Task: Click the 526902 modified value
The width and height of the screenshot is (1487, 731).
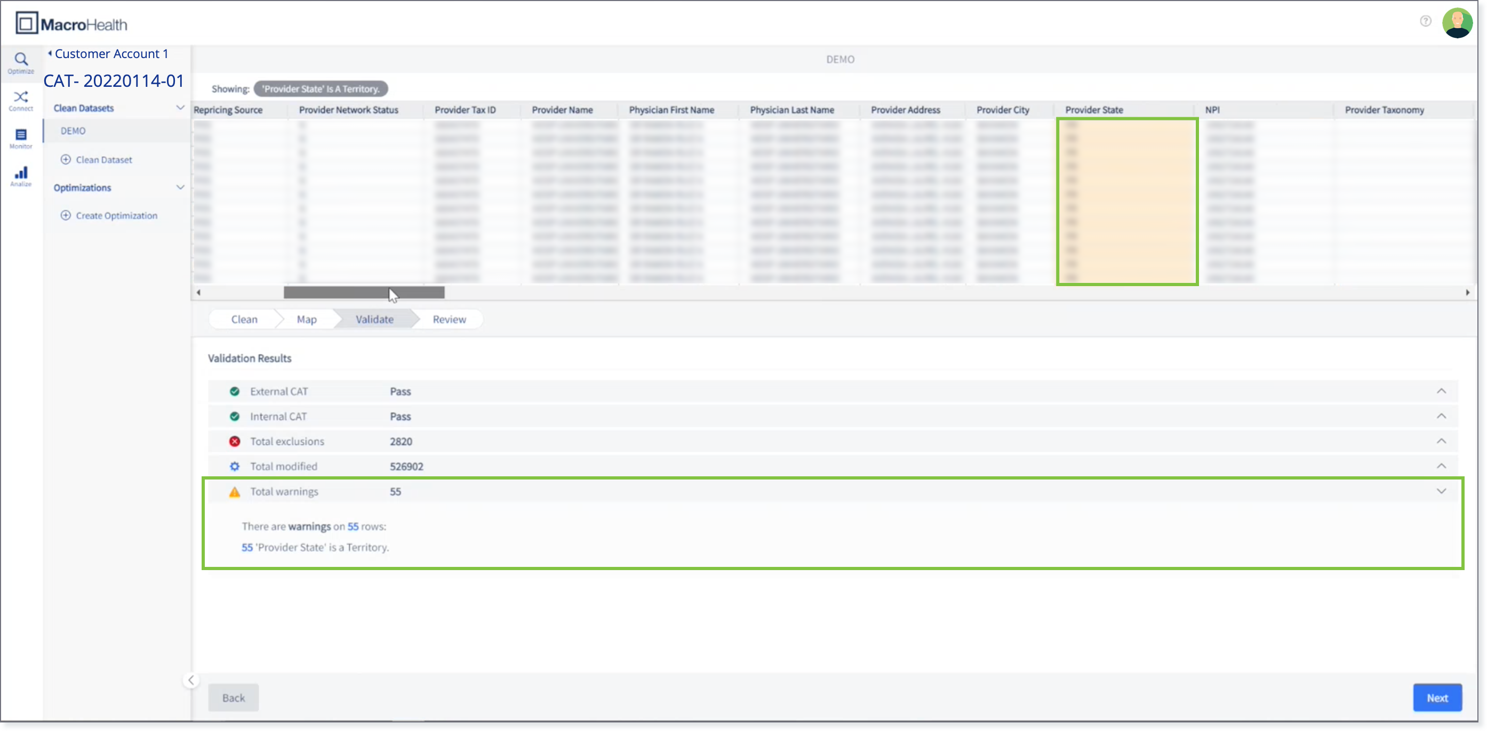Action: click(x=406, y=466)
